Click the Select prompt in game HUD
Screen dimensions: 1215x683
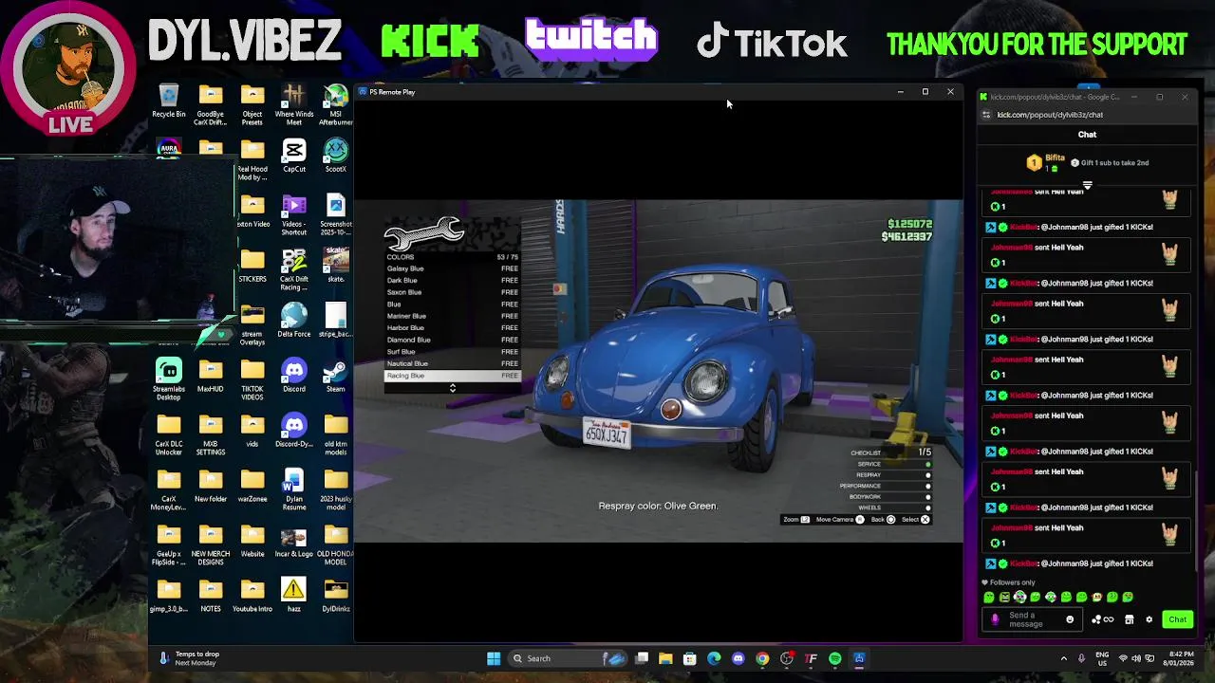[916, 520]
